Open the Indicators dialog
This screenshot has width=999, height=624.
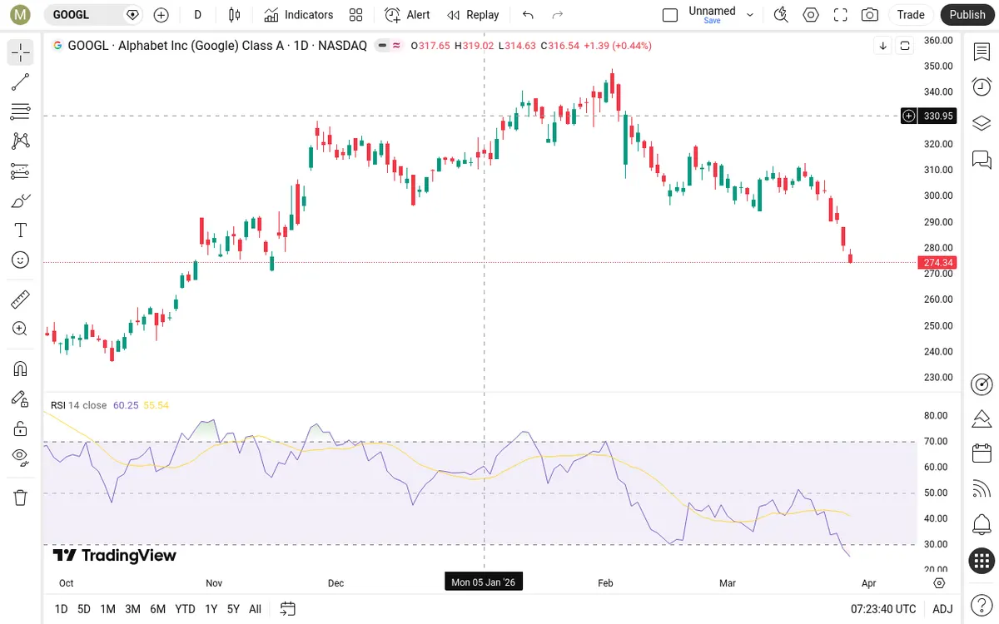pyautogui.click(x=298, y=15)
